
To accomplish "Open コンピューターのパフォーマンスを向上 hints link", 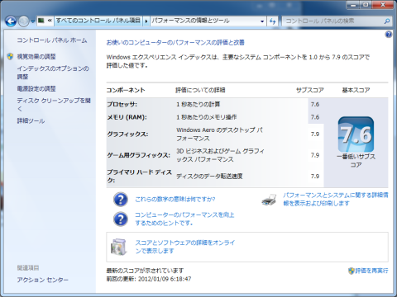I will 184,219.
